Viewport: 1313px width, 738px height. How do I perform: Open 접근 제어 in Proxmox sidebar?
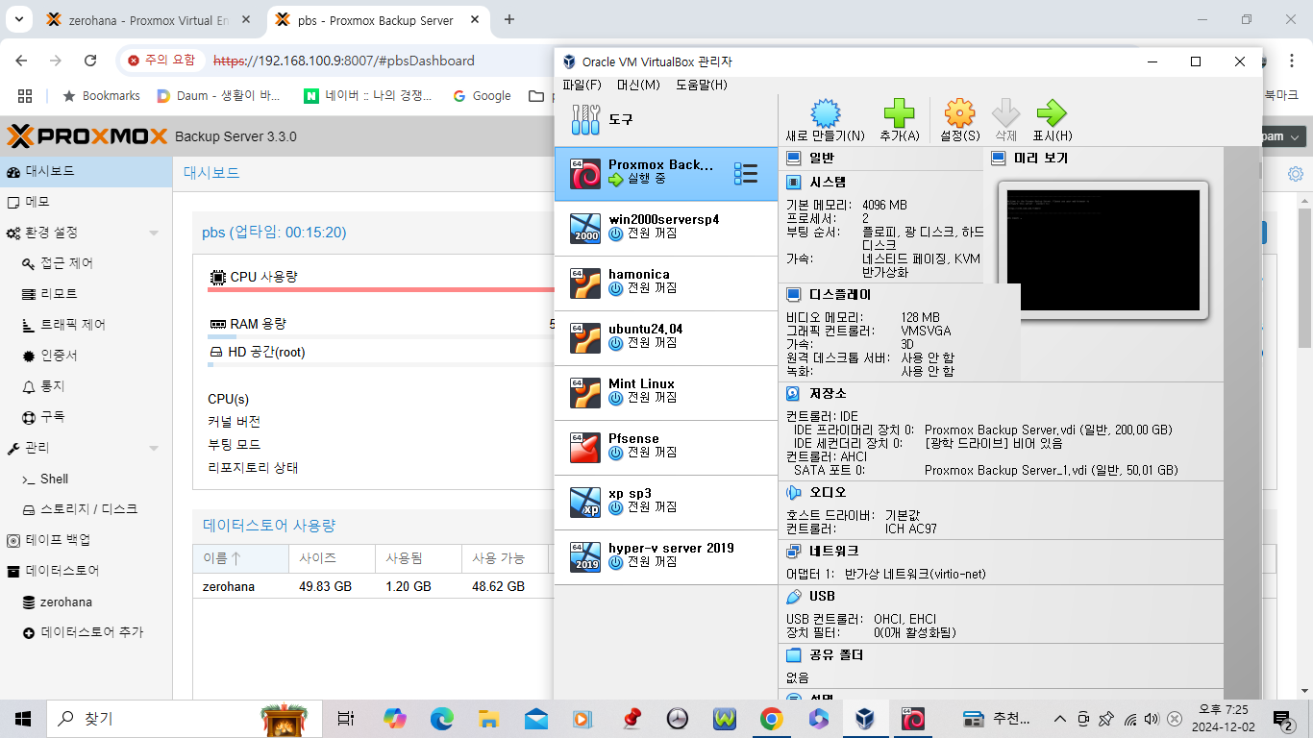[87, 263]
